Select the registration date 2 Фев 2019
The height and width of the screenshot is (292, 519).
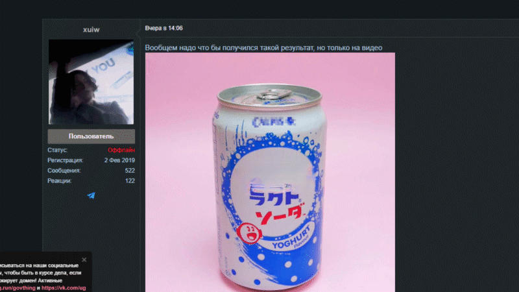point(119,160)
